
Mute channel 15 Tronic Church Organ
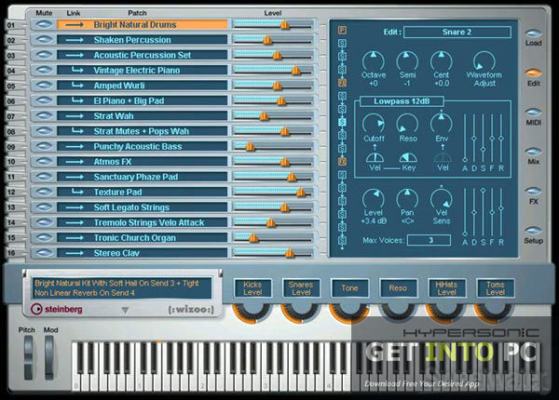[x=44, y=237]
